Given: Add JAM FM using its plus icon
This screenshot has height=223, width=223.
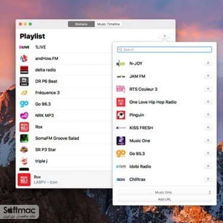Looking at the screenshot, I should 208,76.
